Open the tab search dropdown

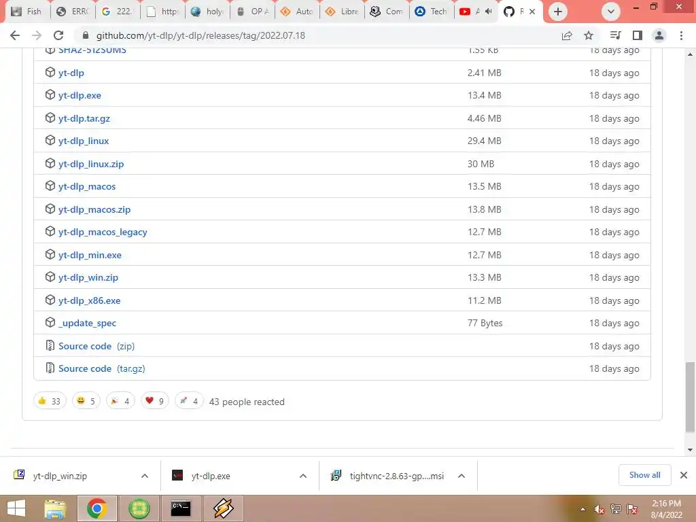point(611,12)
